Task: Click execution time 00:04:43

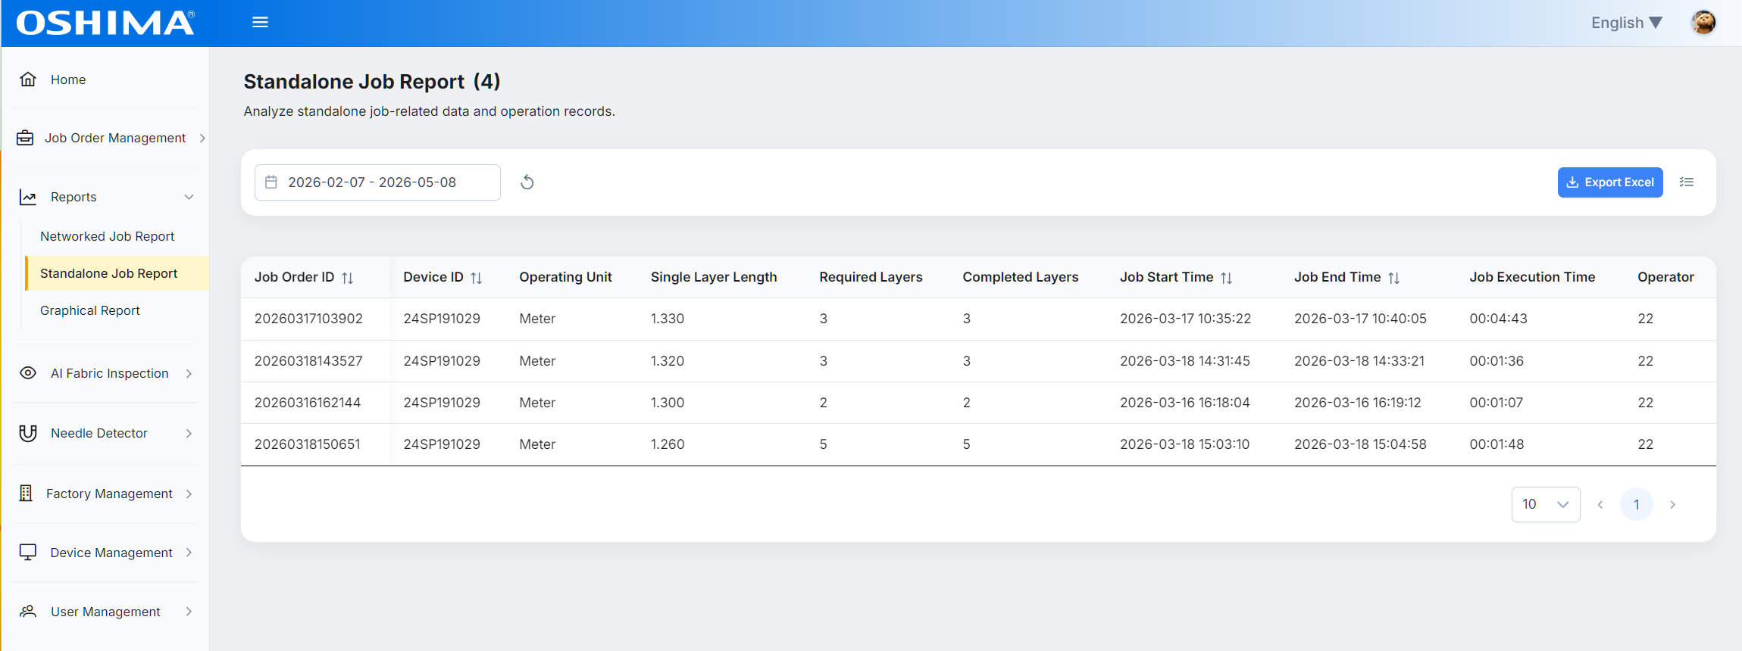Action: [1498, 319]
